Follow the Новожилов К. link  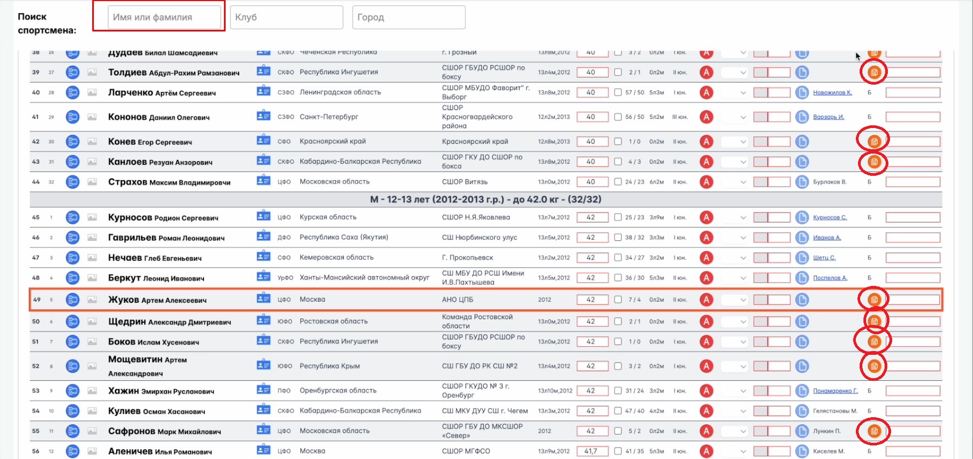832,93
